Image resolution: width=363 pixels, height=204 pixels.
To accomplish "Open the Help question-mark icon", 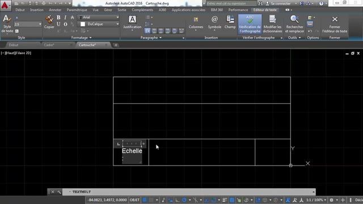I will point(321,3).
